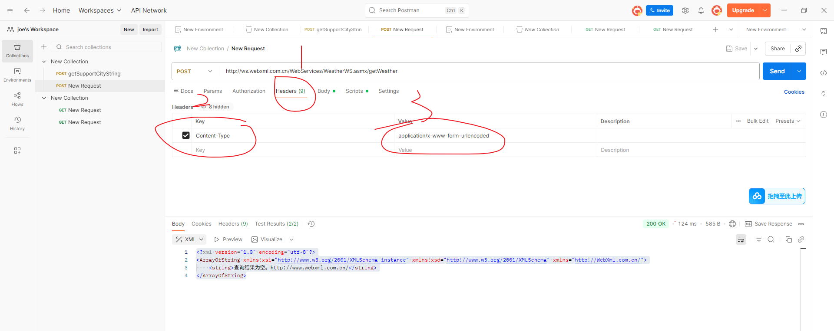The width and height of the screenshot is (834, 331).
Task: Open the Cookies link
Action: [794, 92]
